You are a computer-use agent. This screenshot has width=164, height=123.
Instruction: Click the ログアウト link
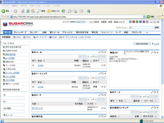click(x=81, y=22)
